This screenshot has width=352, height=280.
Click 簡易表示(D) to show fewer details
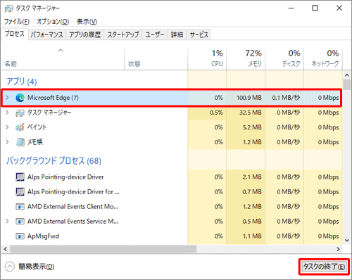[x=37, y=267]
